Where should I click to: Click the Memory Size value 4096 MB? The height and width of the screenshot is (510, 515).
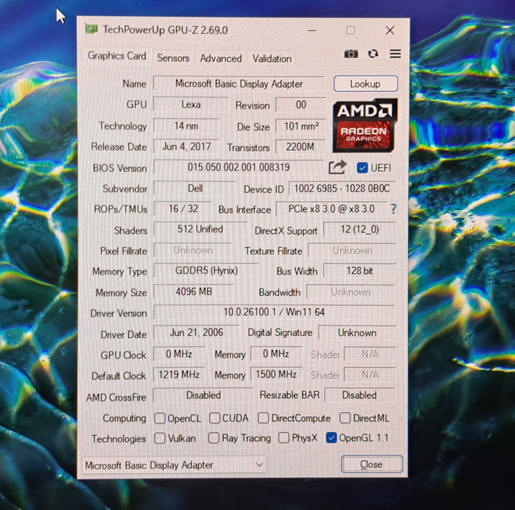click(x=194, y=292)
